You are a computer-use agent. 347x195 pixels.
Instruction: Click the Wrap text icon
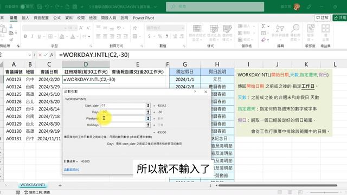[x=135, y=28]
